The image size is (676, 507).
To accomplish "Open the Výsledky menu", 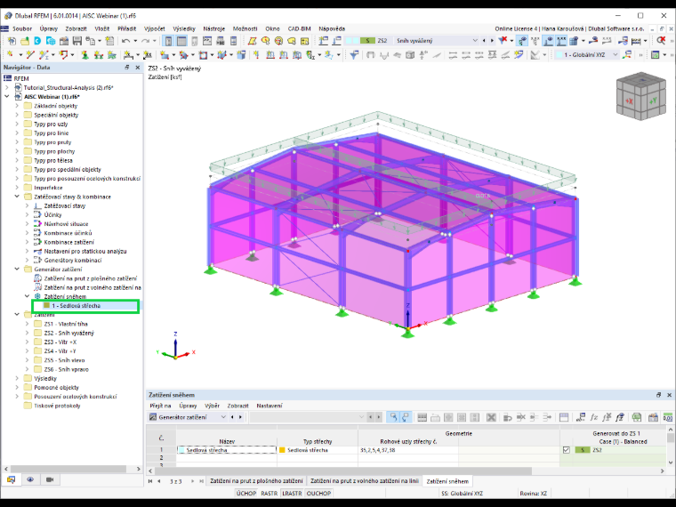I will click(x=184, y=28).
